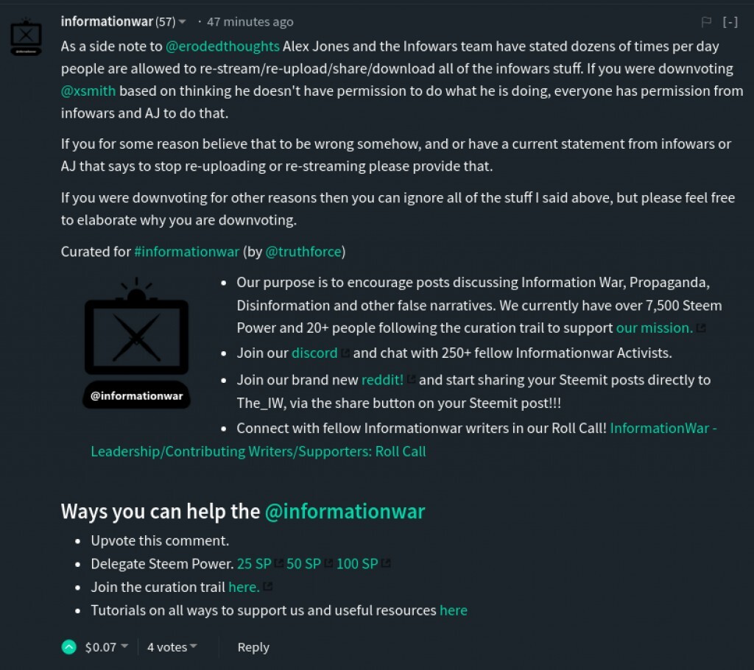This screenshot has height=670, width=754.
Task: Delegate 25 SP link
Action: click(x=254, y=564)
